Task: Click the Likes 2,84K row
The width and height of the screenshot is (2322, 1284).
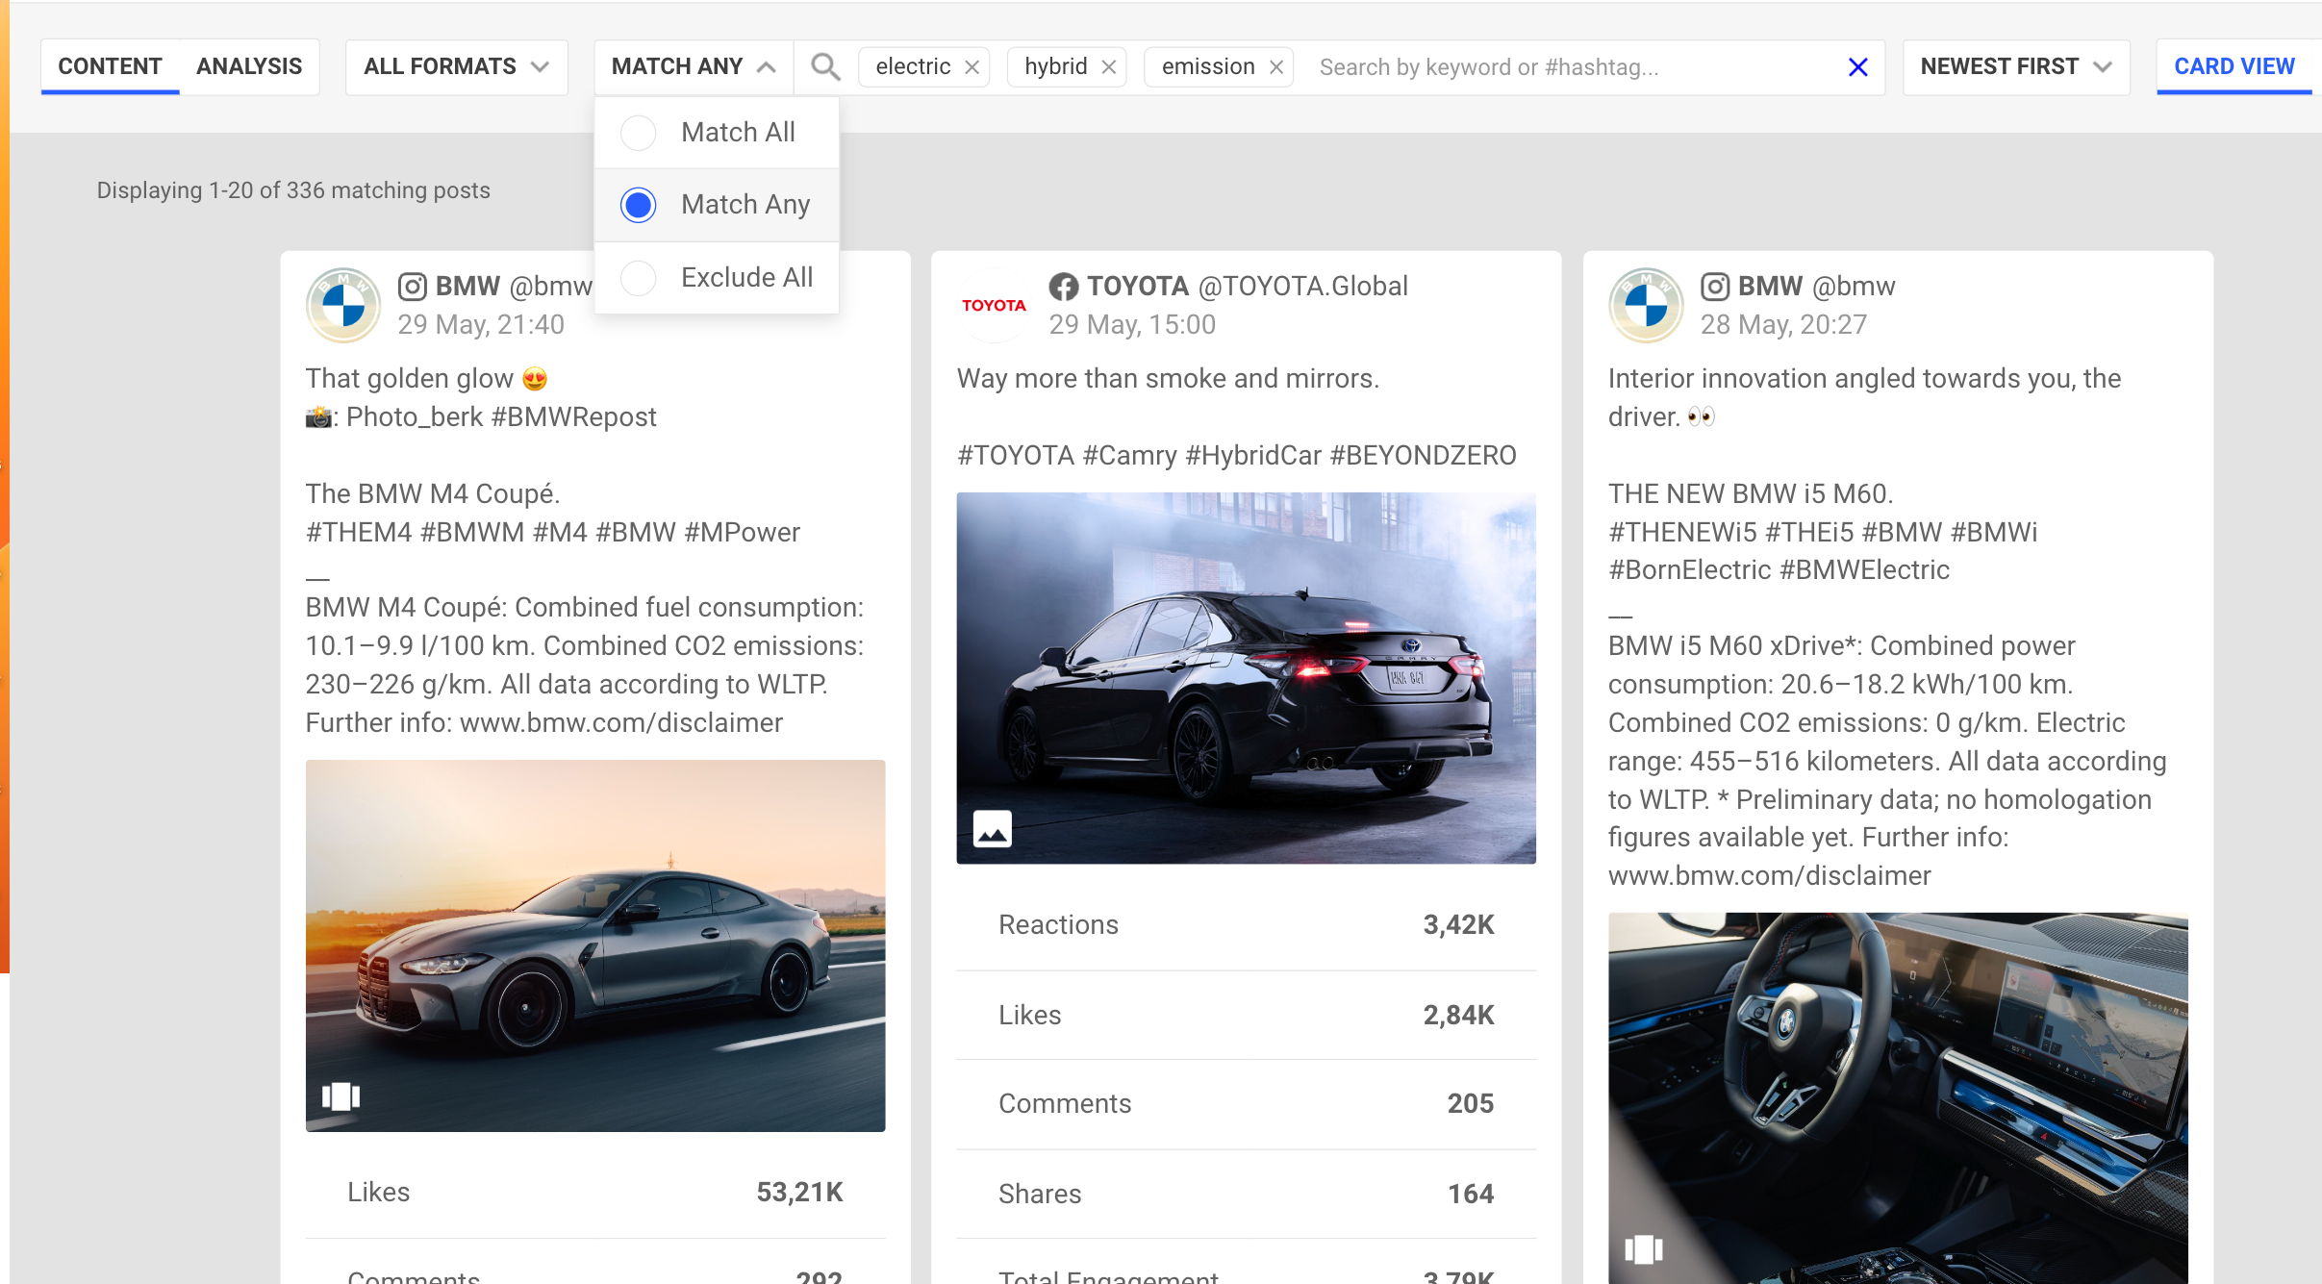Action: pos(1246,1015)
